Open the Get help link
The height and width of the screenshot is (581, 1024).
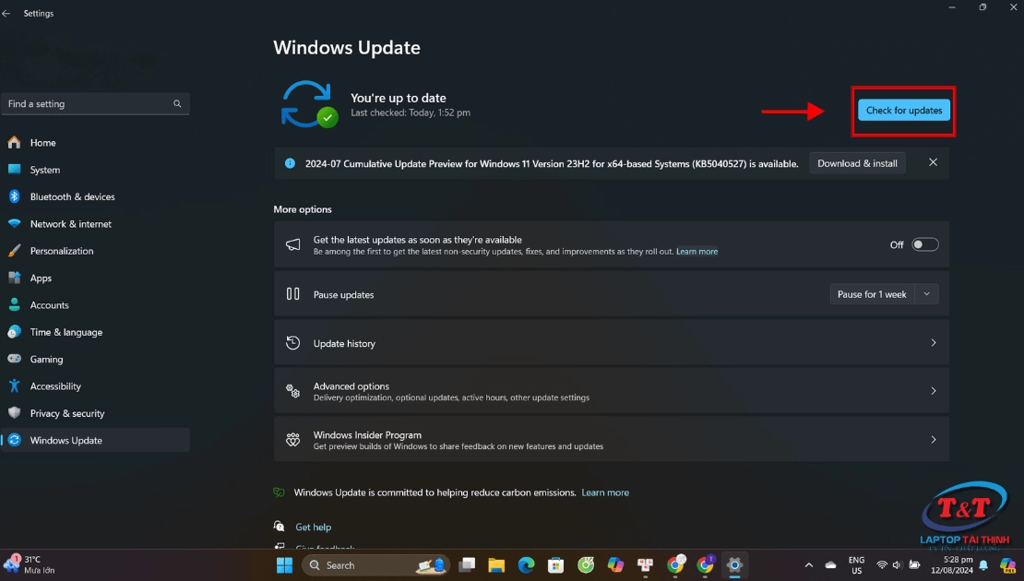click(x=313, y=527)
